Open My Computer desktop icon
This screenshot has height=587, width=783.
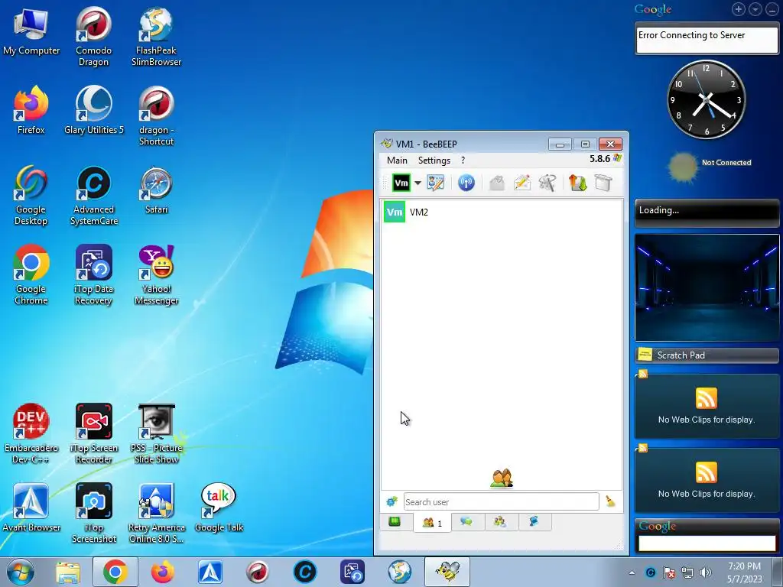click(x=31, y=31)
